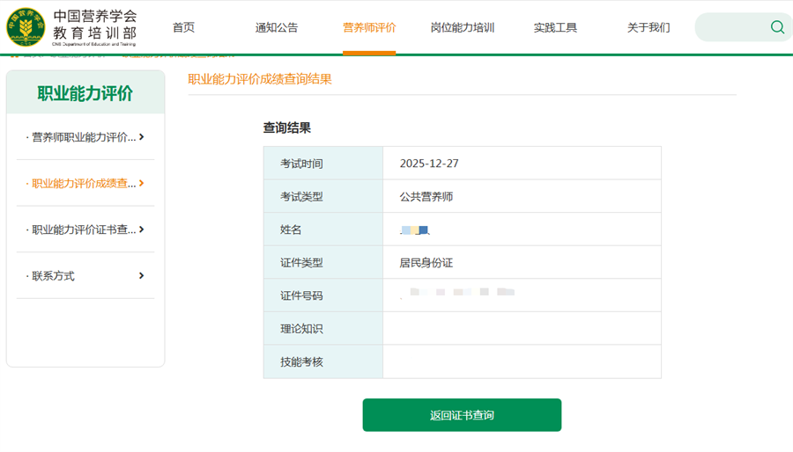Click the magnifier search icon

point(777,27)
